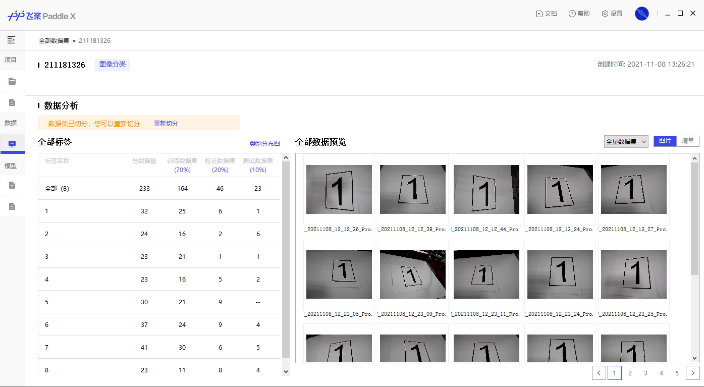Switch preview to 图片 image view

665,141
